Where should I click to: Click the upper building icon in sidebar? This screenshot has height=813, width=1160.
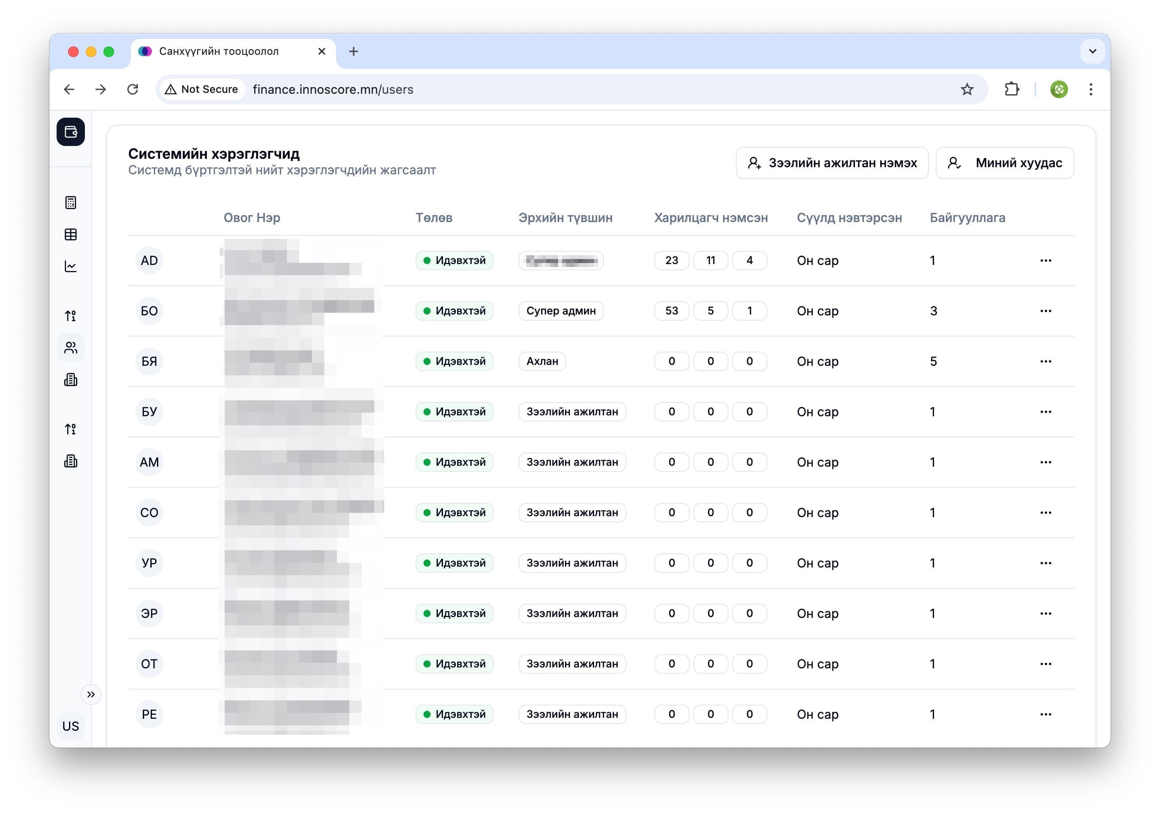71,380
